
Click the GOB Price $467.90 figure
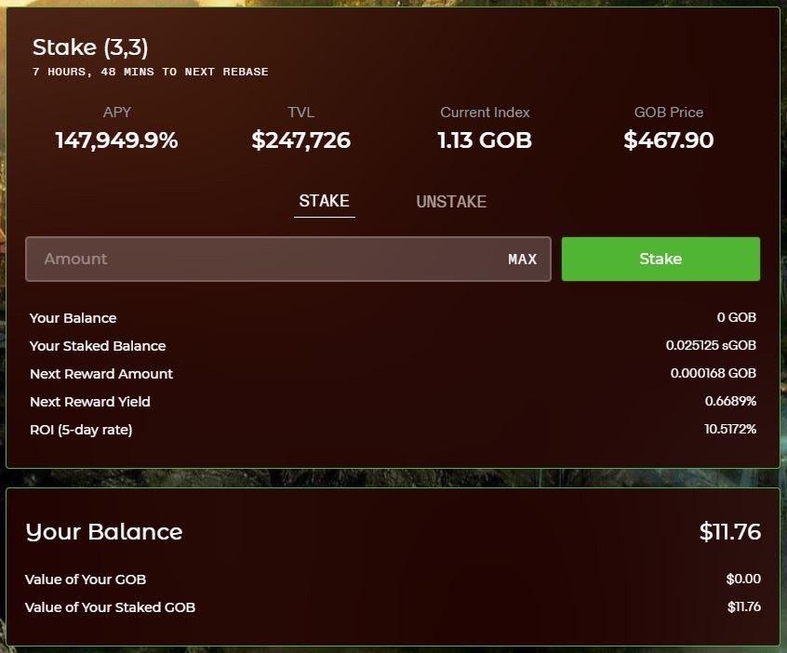[669, 140]
